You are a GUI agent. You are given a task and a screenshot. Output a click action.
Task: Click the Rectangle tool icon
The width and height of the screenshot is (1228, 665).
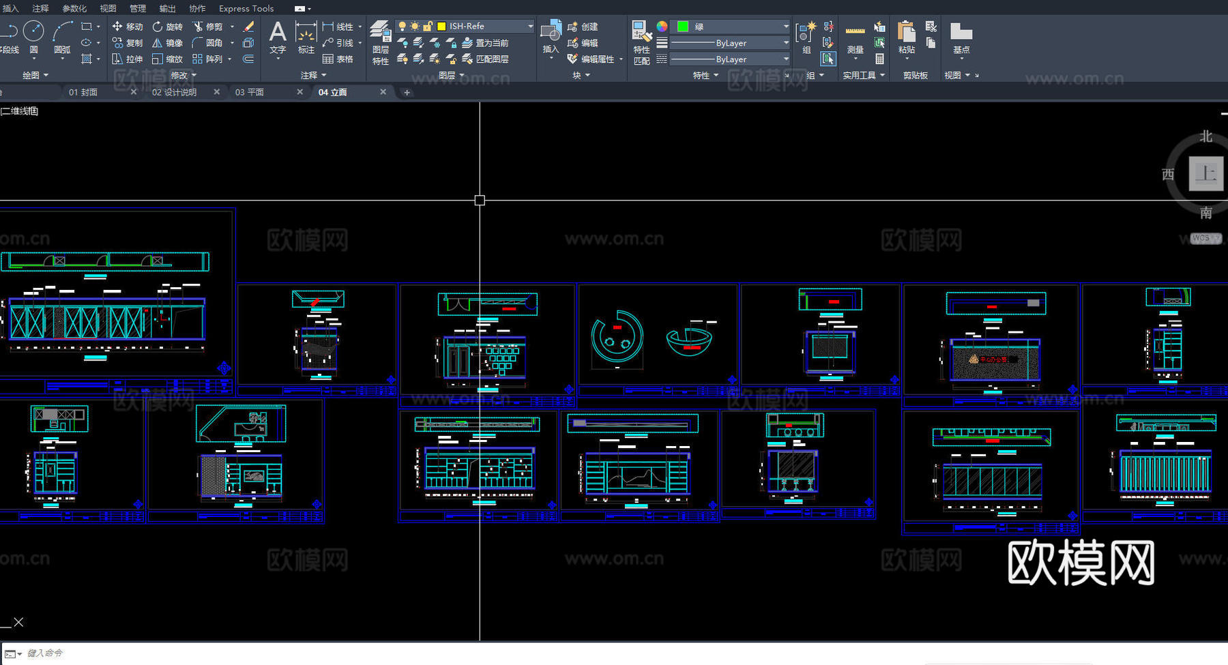pyautogui.click(x=87, y=27)
